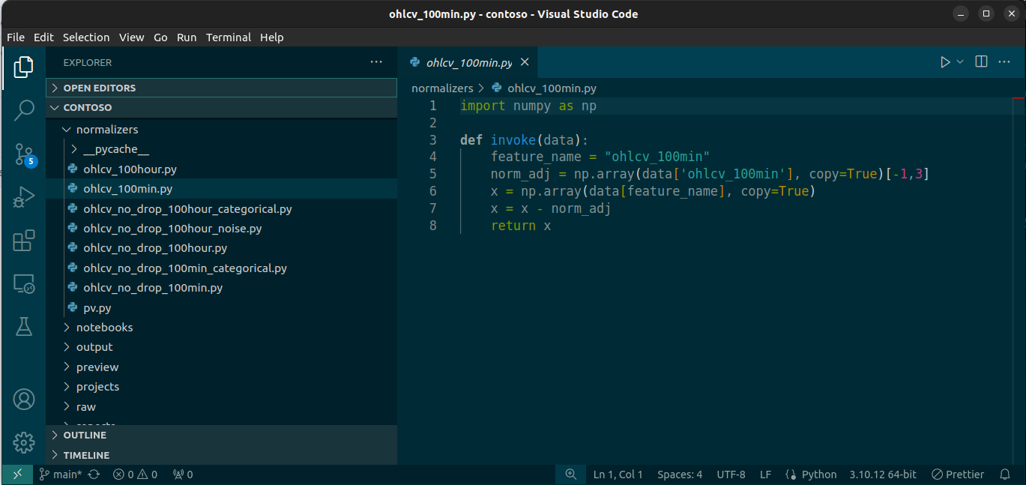
Task: Collapse the normalizers folder
Action: (x=106, y=130)
